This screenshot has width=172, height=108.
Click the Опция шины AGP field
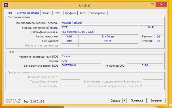tap(70, 86)
